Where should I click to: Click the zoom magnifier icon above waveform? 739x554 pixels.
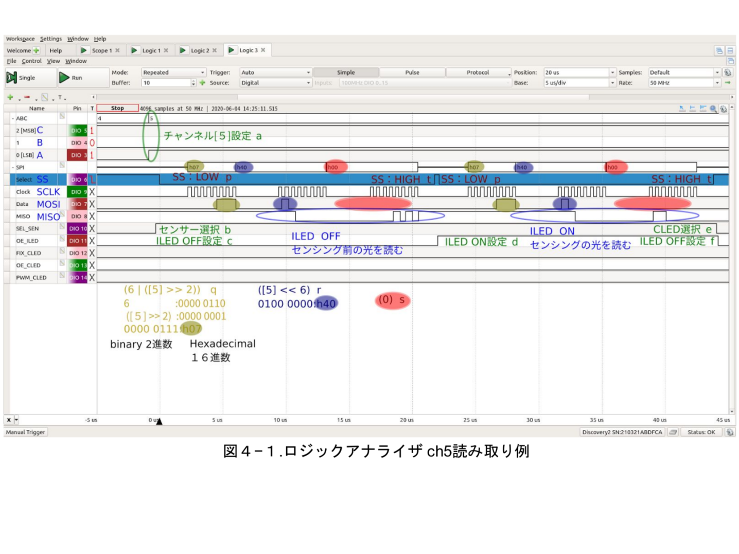click(713, 109)
